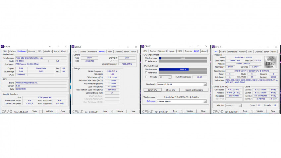Click the CPU-Z app icon in Memory window title bar
Viewport: 281px width, 158px height.
(x=73, y=47)
